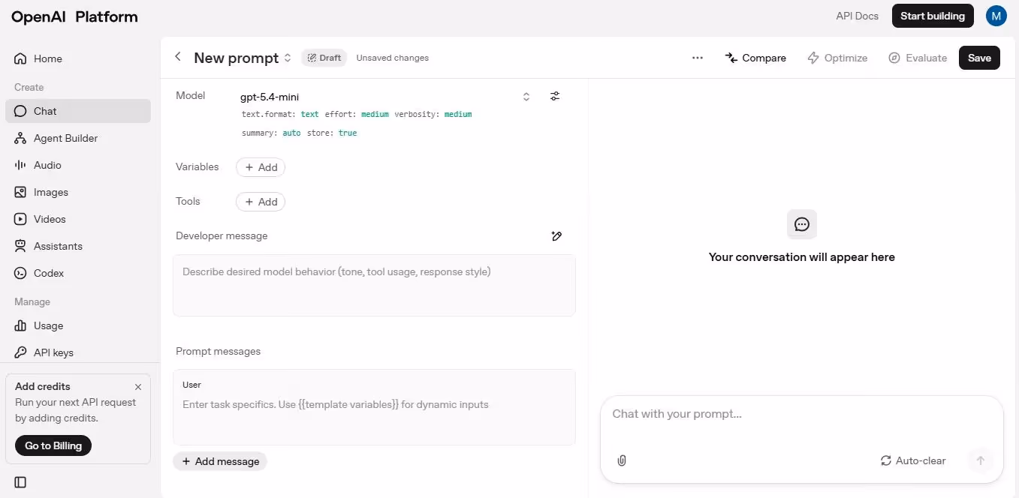Go back with the left chevron
The height and width of the screenshot is (498, 1019).
click(x=178, y=57)
